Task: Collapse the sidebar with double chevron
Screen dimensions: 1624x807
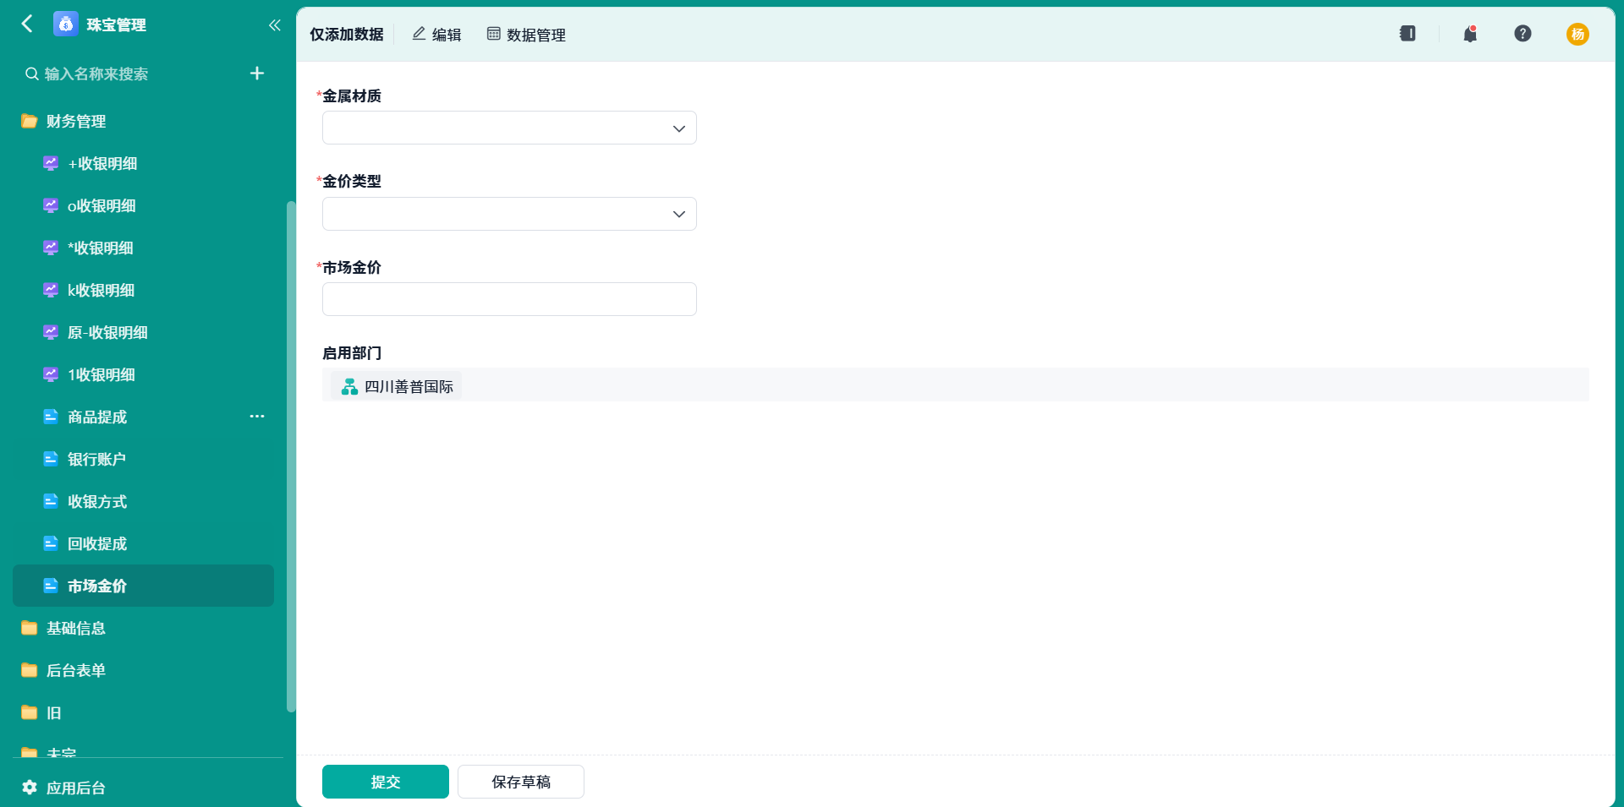Action: coord(274,25)
